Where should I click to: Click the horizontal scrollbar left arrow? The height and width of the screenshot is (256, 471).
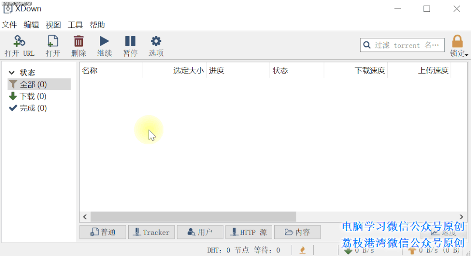point(85,217)
